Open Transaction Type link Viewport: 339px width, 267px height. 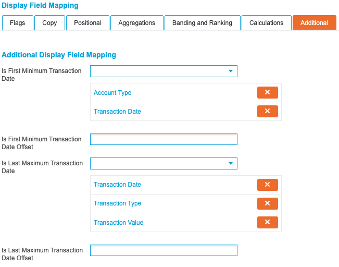point(117,203)
